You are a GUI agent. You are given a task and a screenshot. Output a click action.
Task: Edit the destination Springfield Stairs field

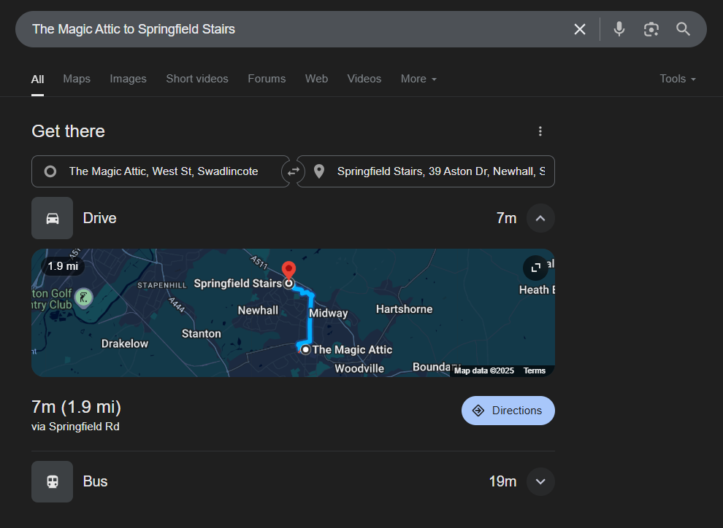point(426,171)
